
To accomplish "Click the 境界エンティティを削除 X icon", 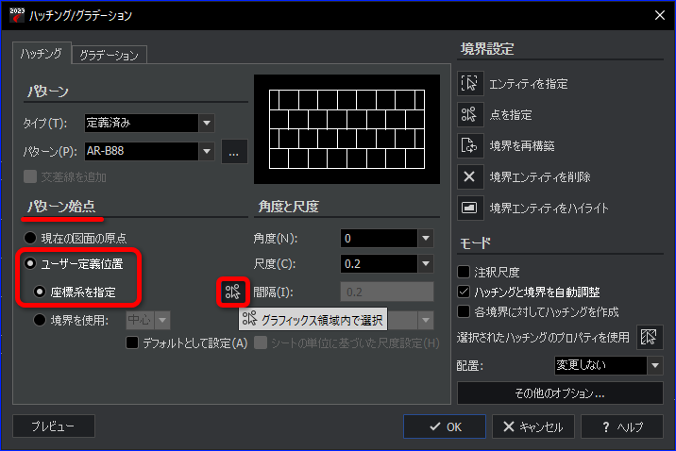I will pos(470,176).
